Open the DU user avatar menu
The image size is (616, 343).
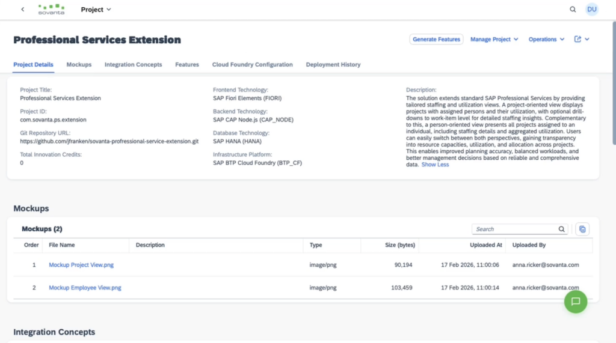point(592,10)
